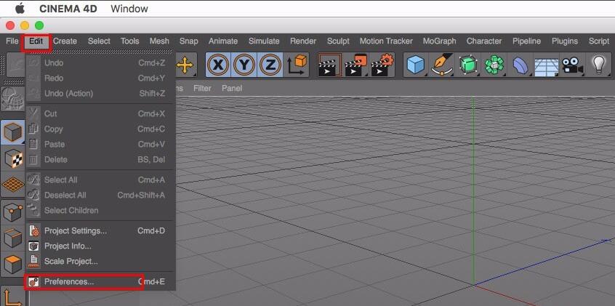
Task: Toggle the Y axis lock
Action: [244, 65]
